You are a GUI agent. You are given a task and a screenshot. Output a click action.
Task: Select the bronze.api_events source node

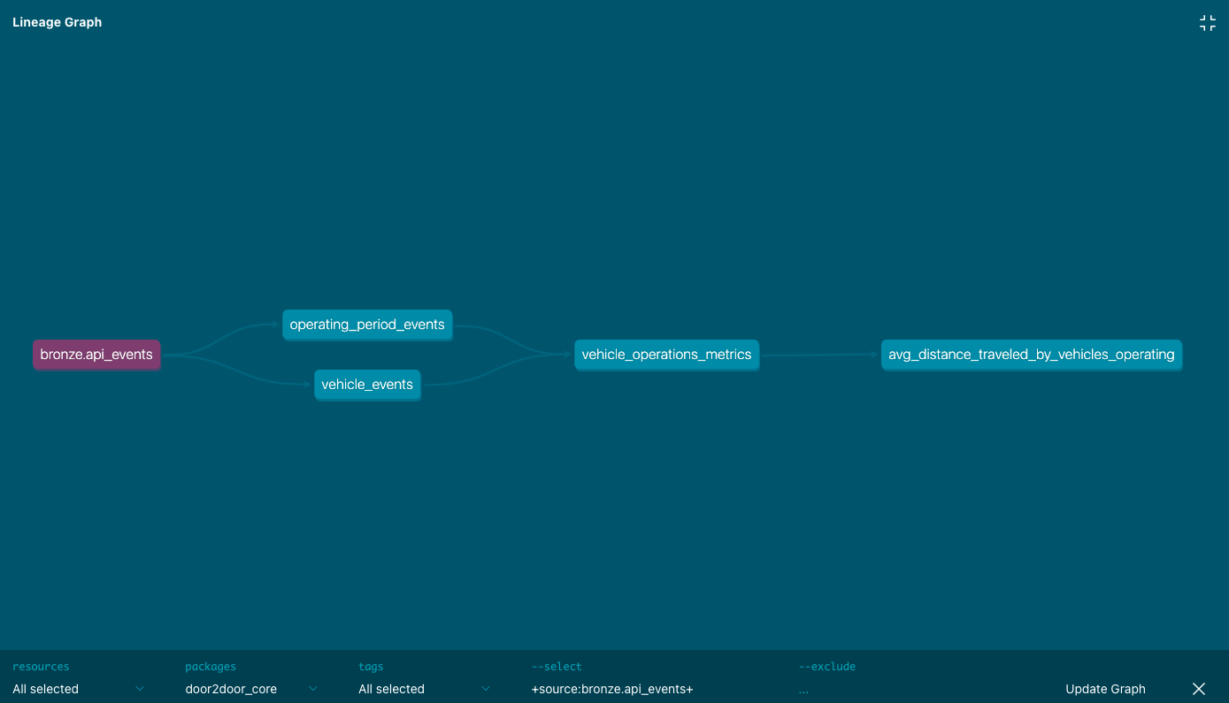click(96, 355)
